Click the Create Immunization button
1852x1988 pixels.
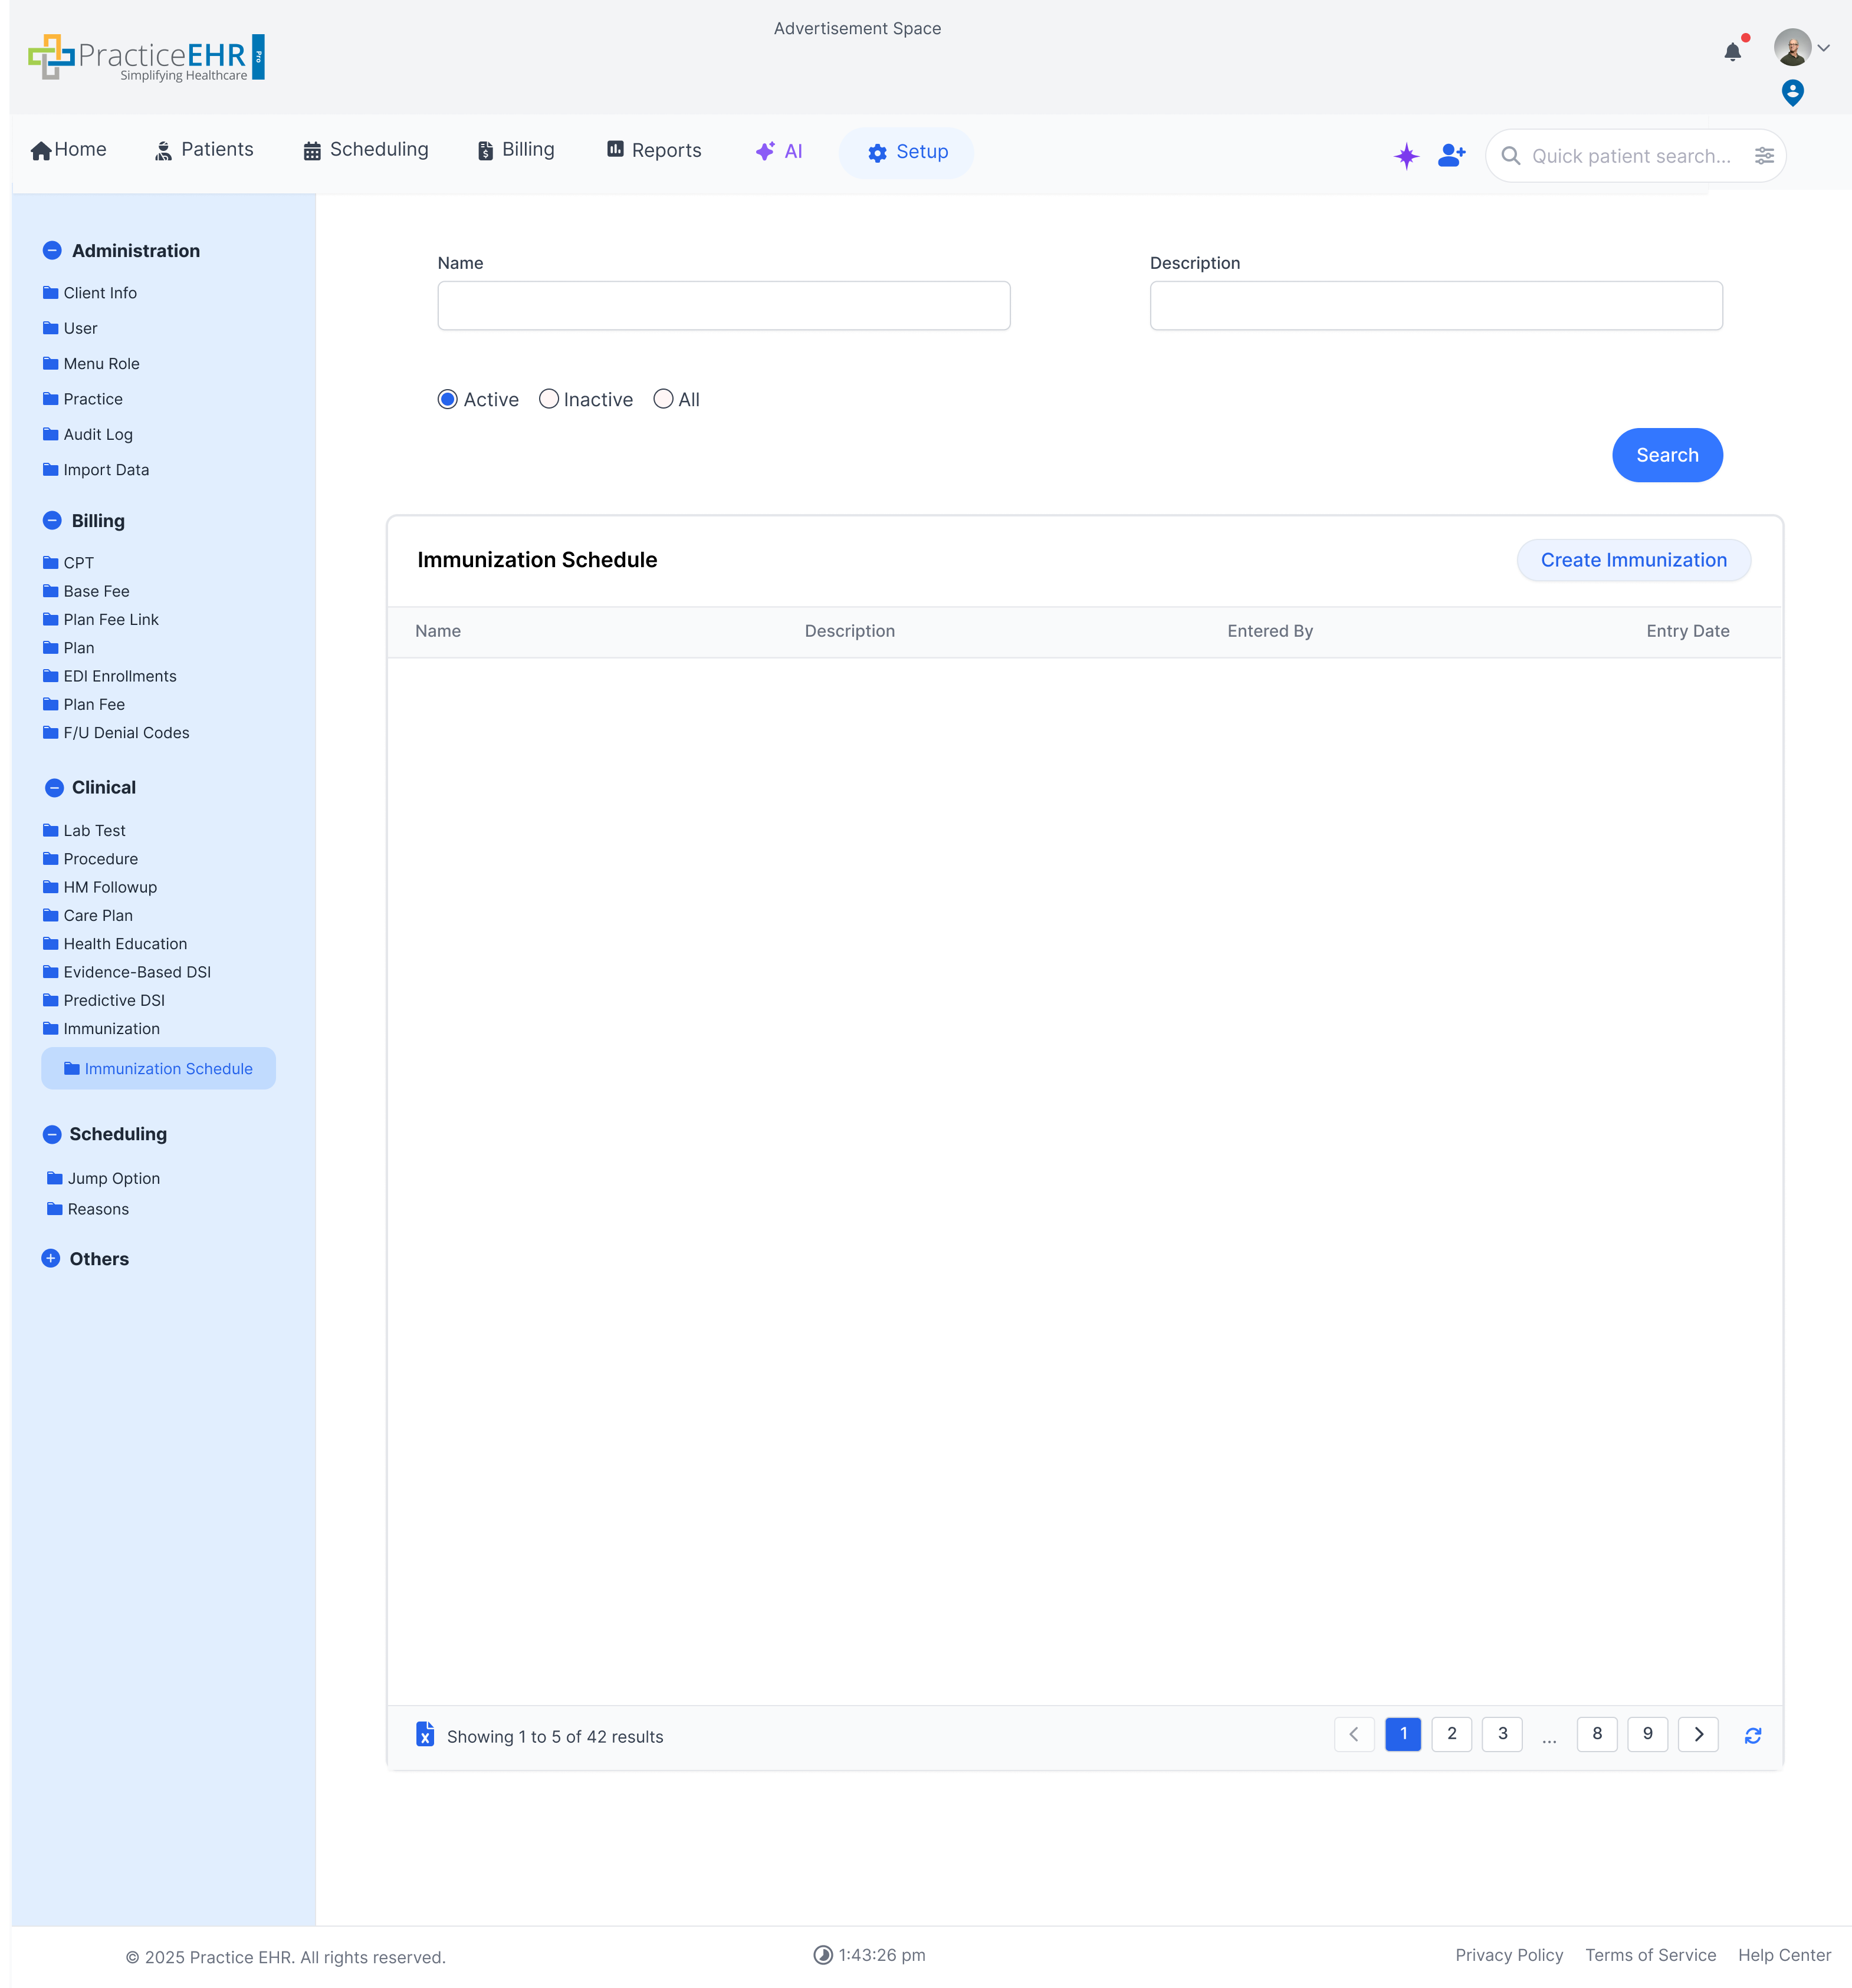tap(1633, 560)
